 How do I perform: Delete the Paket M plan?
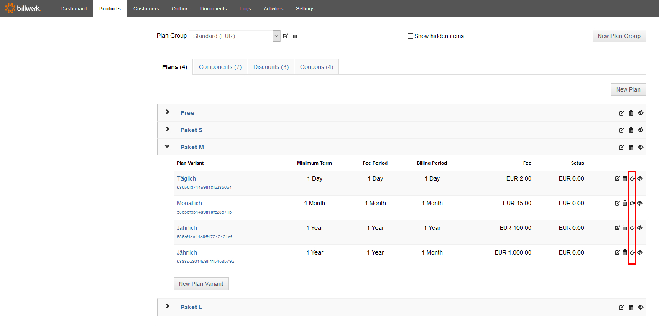(631, 148)
